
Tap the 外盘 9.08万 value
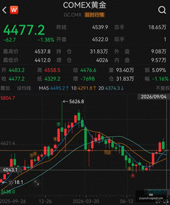click(159, 52)
